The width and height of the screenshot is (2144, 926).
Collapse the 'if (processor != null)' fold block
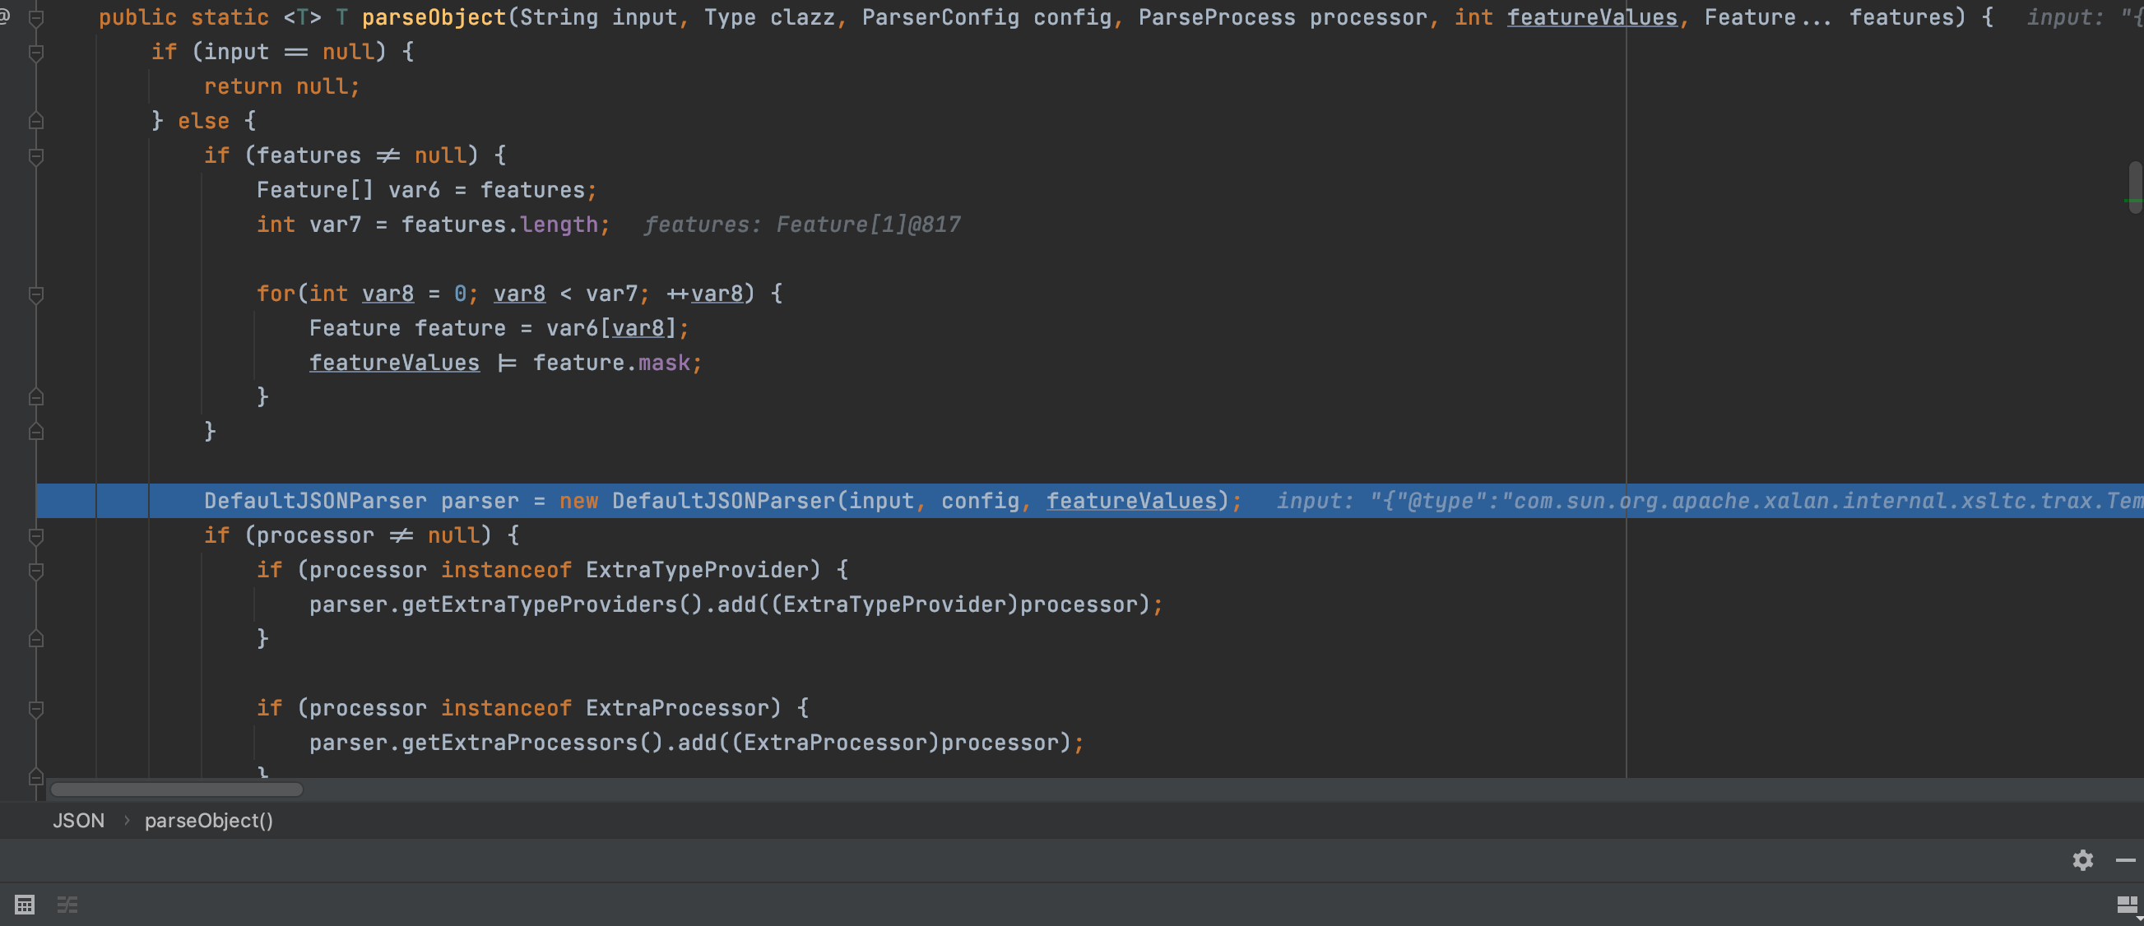(36, 536)
